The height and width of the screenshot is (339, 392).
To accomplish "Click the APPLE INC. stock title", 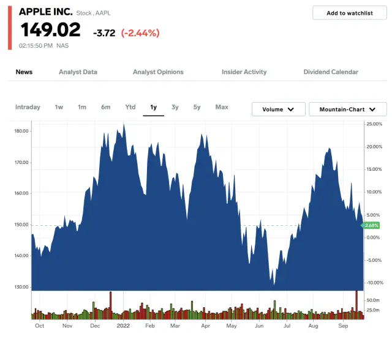I will pos(45,12).
